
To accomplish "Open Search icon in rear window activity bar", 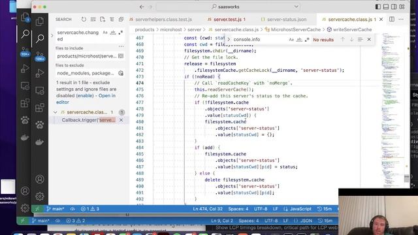I will [x=25, y=34].
